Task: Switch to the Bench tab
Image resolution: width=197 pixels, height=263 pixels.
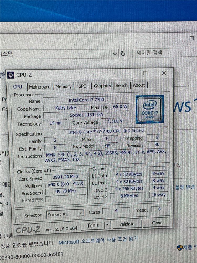Action: point(122,85)
